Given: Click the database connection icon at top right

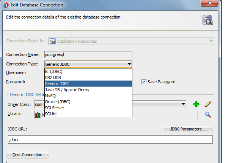Looking at the screenshot, I should click(208, 20).
